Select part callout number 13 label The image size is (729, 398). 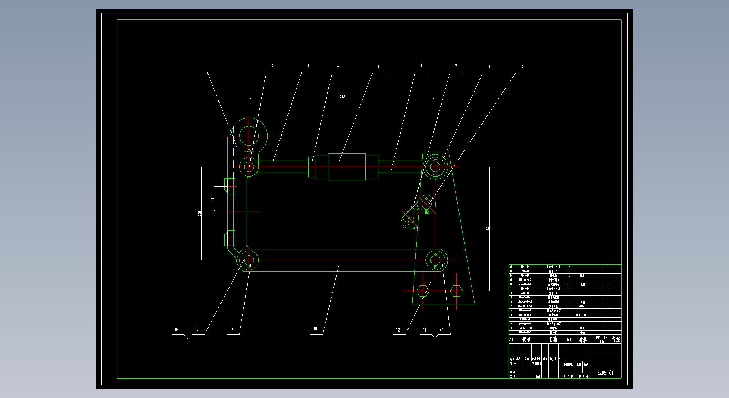click(315, 329)
